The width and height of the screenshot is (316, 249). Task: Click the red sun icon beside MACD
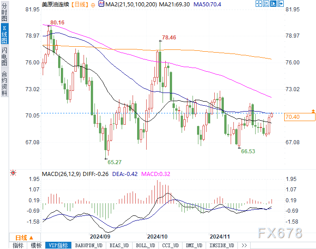tap(13, 173)
